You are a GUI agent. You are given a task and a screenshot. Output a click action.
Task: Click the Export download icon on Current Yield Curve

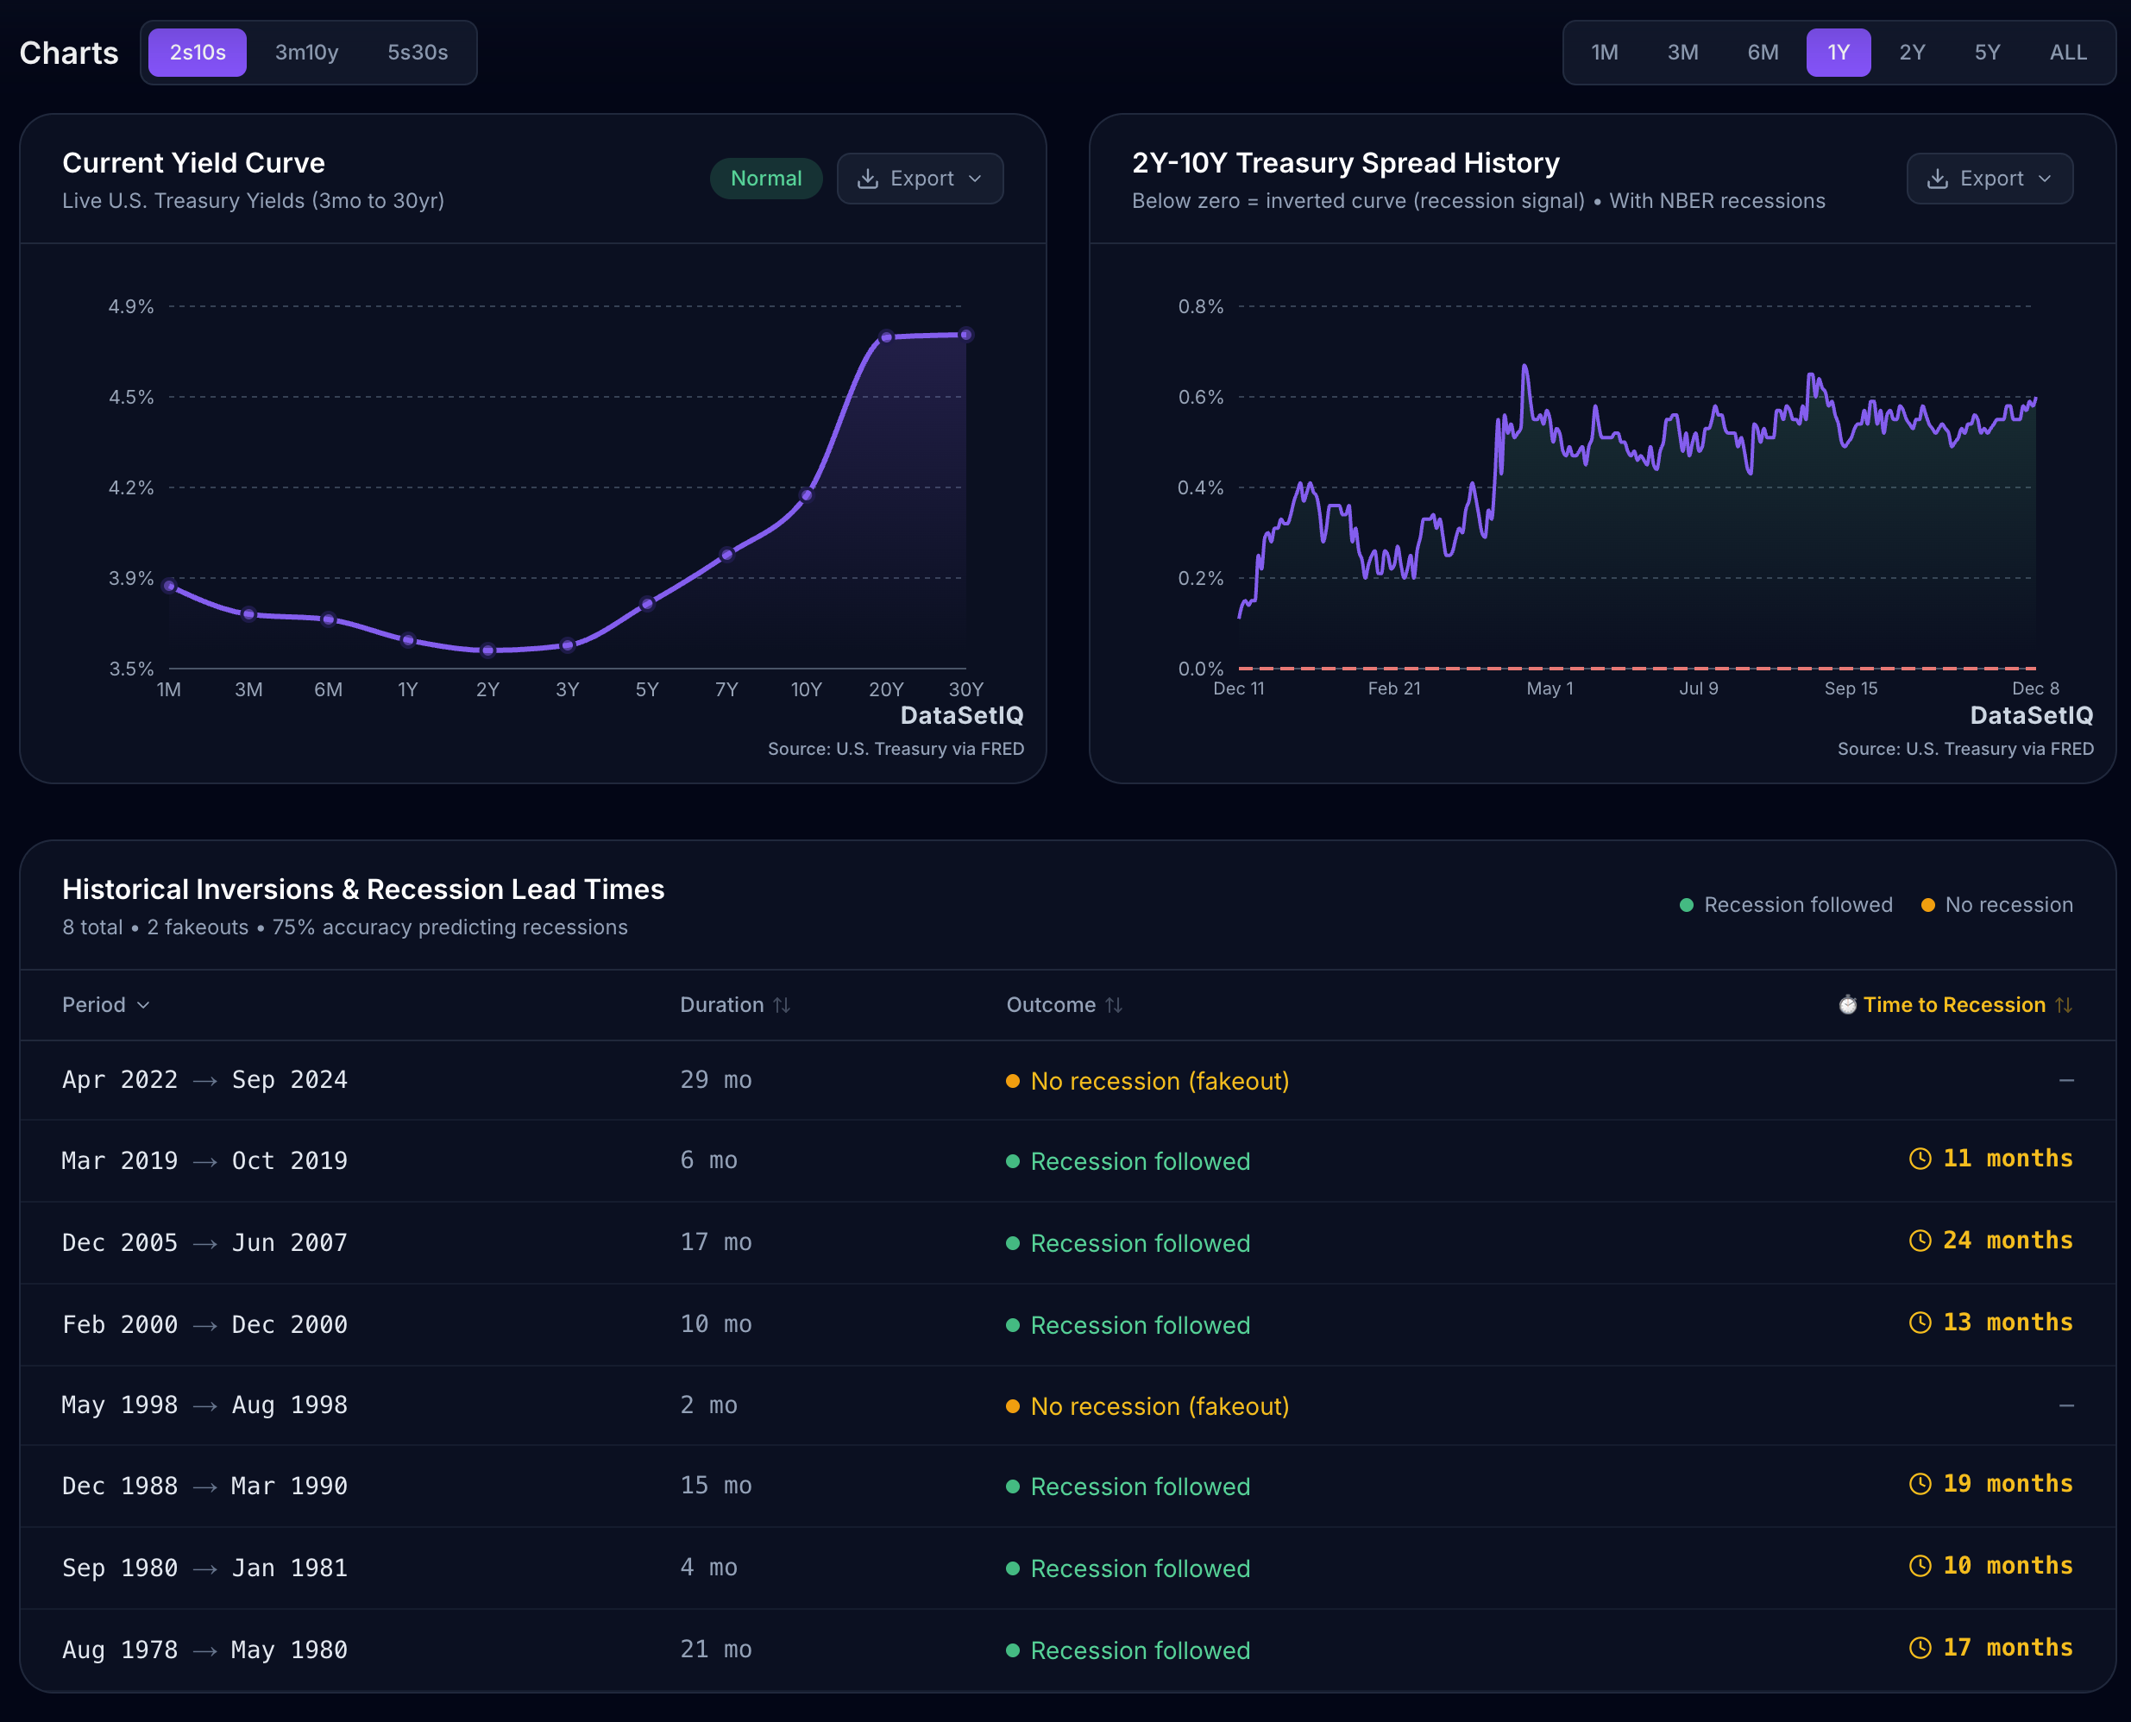tap(868, 179)
